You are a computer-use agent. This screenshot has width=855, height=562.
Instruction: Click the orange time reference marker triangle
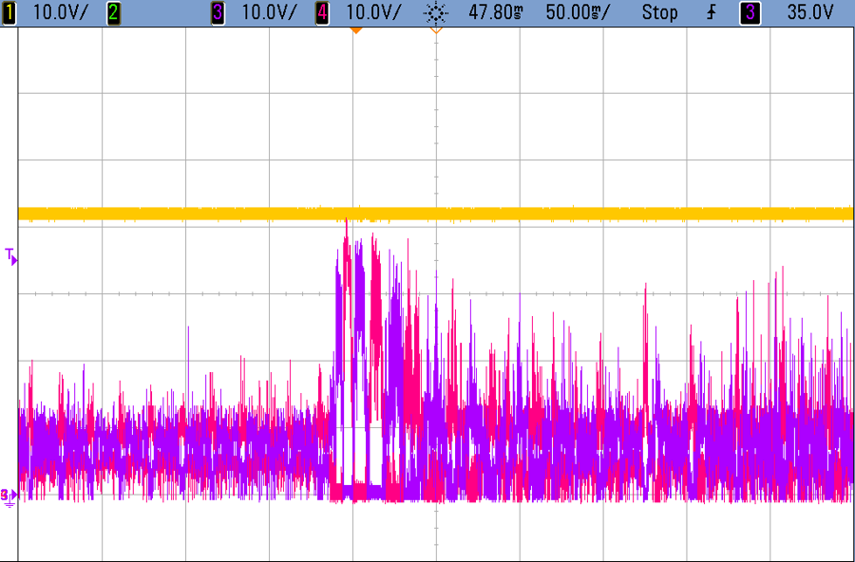(x=356, y=31)
